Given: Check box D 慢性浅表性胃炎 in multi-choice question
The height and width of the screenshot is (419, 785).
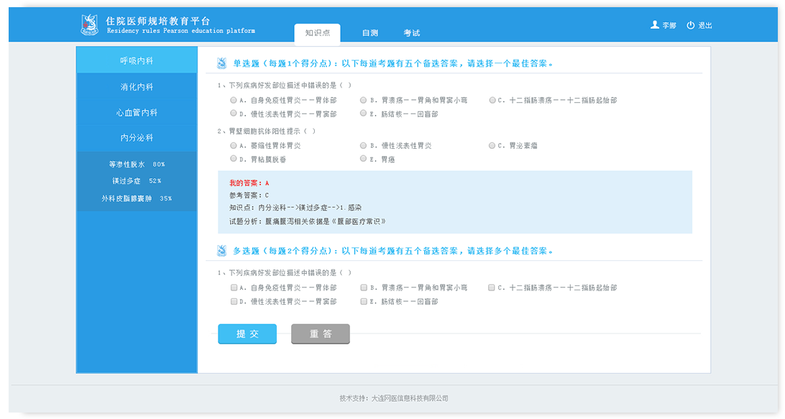Looking at the screenshot, I should [x=234, y=301].
